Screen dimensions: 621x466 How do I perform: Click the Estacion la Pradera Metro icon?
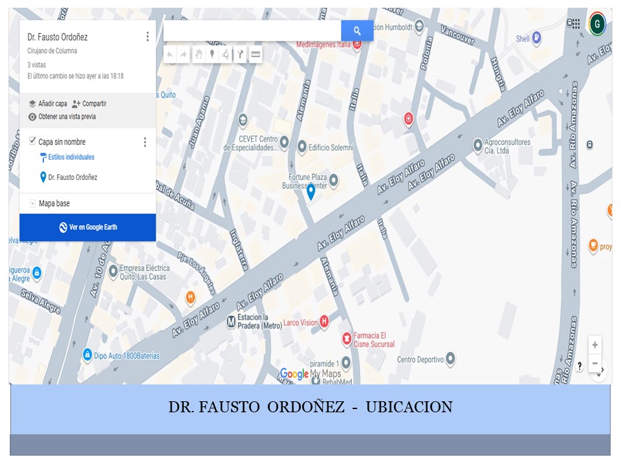[x=231, y=322]
